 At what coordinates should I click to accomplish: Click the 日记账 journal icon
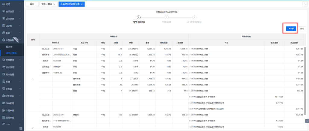(3, 26)
